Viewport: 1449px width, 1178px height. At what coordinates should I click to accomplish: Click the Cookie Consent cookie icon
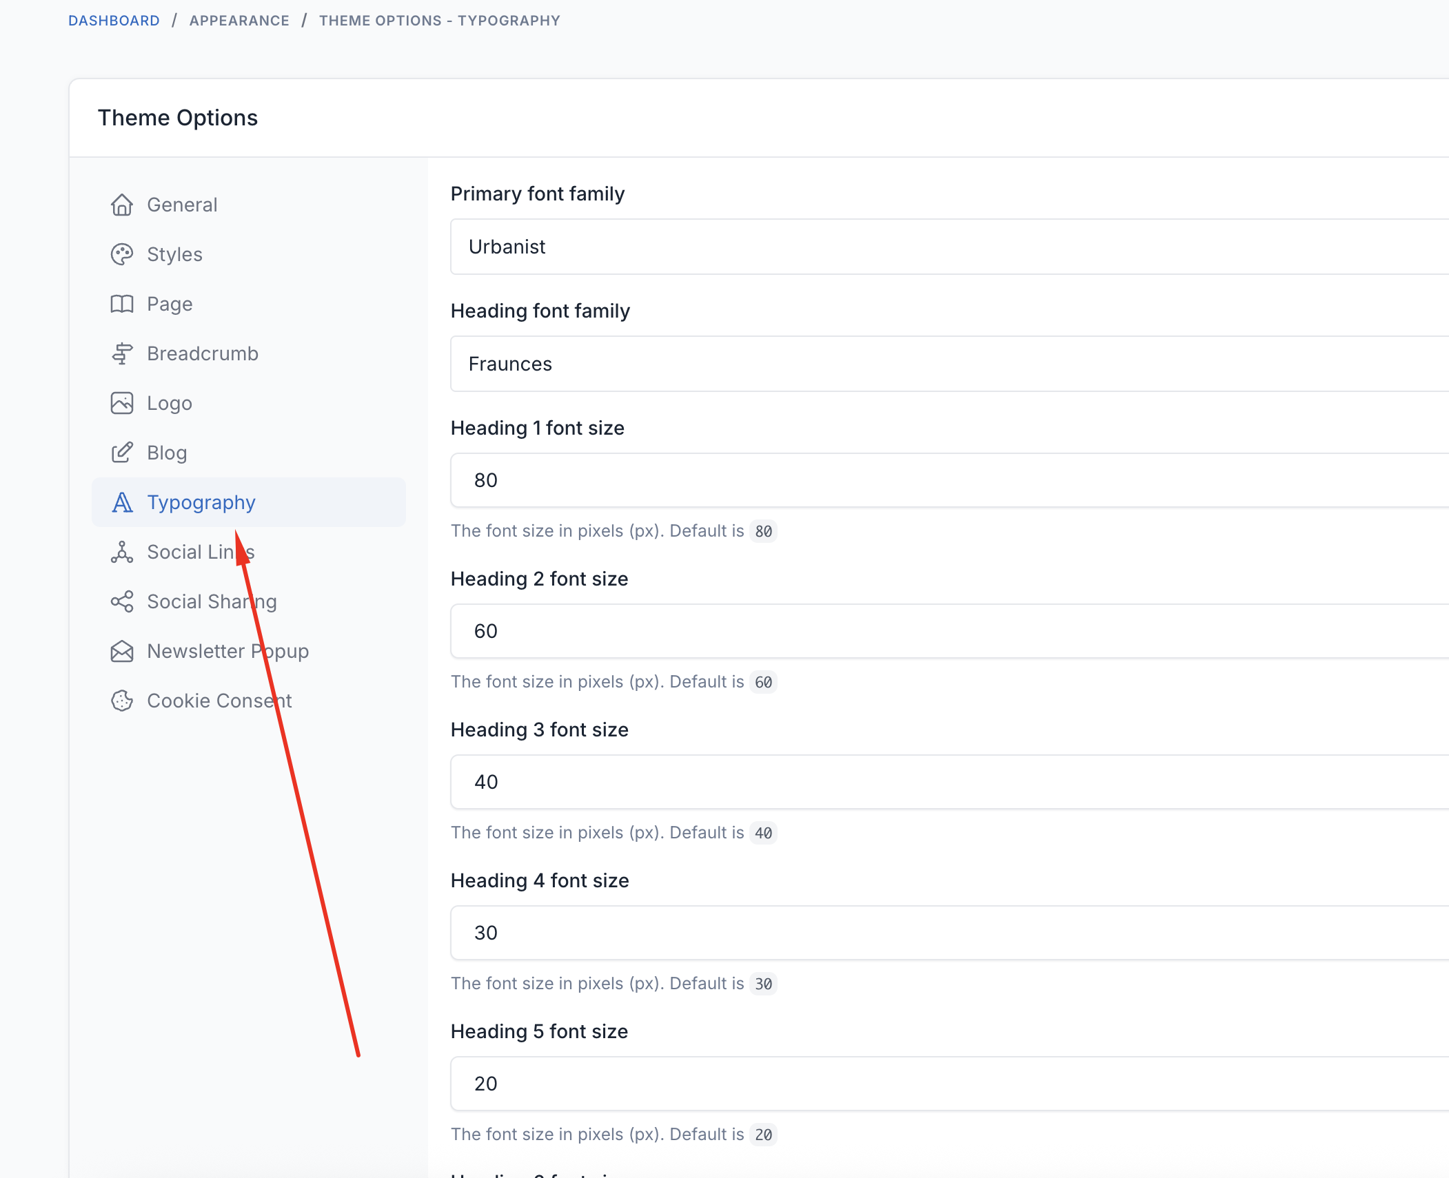tap(122, 701)
